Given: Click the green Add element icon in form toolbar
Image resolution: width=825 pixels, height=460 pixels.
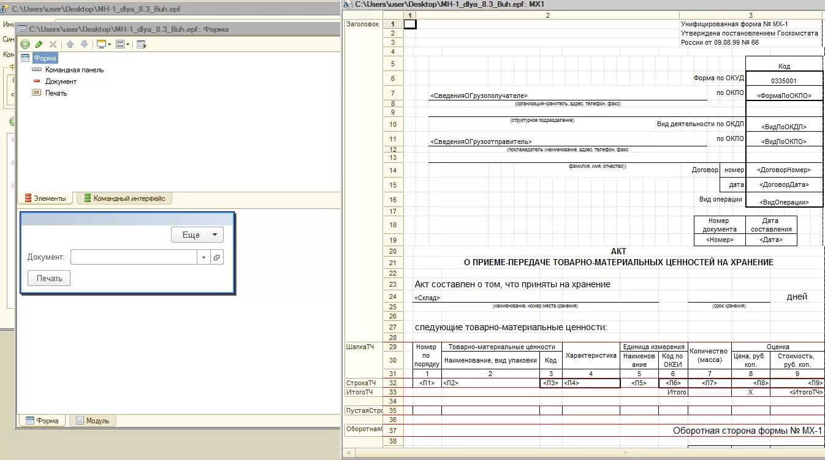Looking at the screenshot, I should click(25, 44).
